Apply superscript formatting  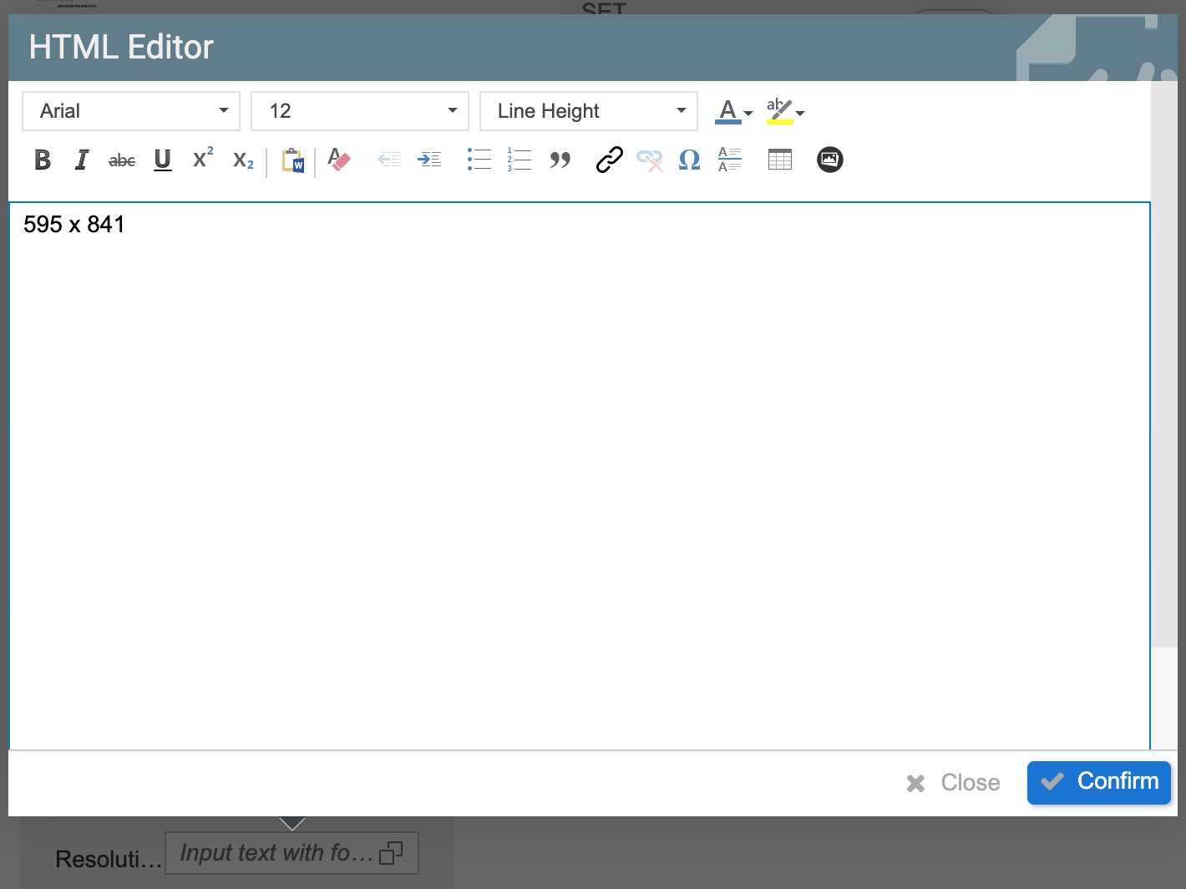click(203, 159)
